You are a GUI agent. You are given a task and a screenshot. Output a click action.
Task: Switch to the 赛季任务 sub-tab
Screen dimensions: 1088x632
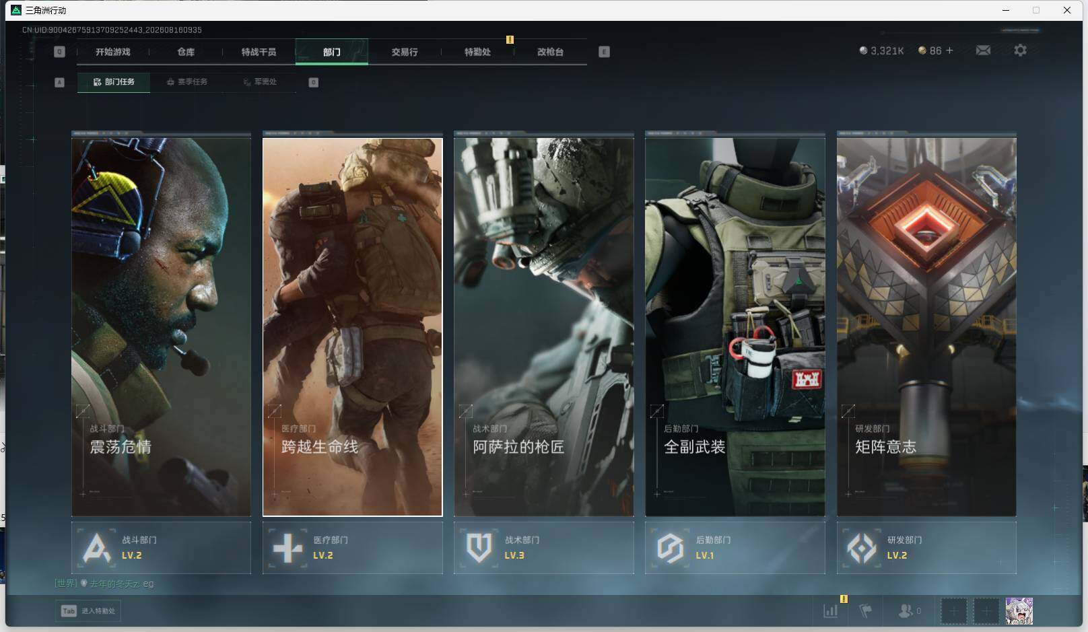pos(187,82)
